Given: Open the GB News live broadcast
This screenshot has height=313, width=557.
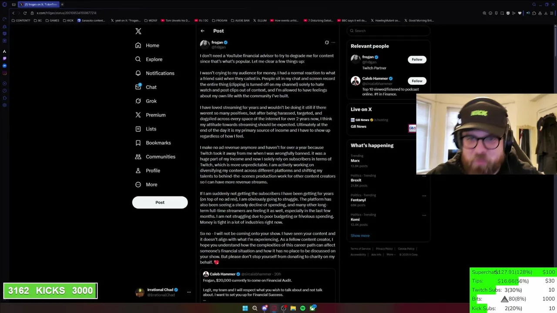Looking at the screenshot, I should click(383, 123).
